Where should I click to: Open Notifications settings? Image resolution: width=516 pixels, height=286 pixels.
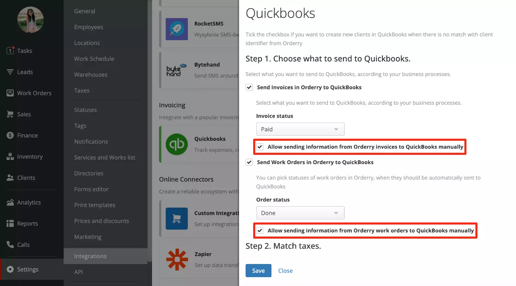tap(91, 141)
